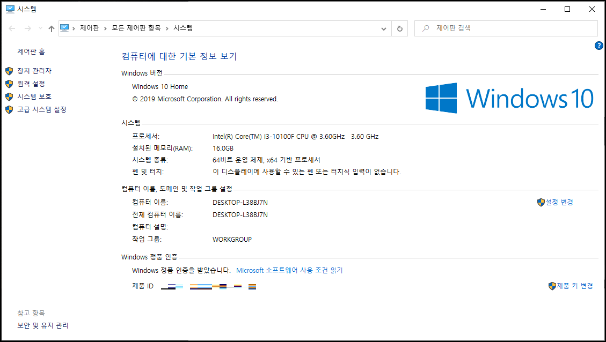Click the 제어판 검색 search field
This screenshot has height=342, width=606.
[x=506, y=28]
